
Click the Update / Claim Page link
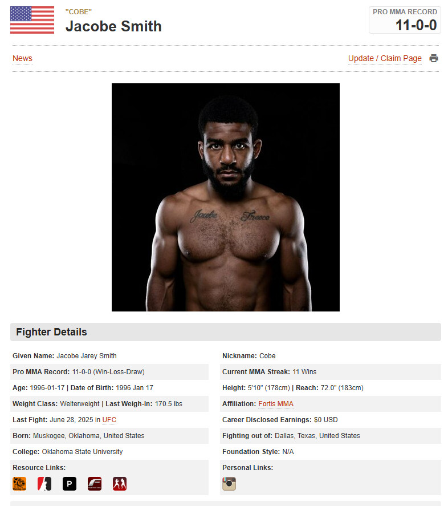385,58
